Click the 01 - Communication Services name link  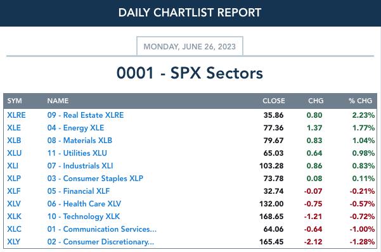(x=102, y=229)
